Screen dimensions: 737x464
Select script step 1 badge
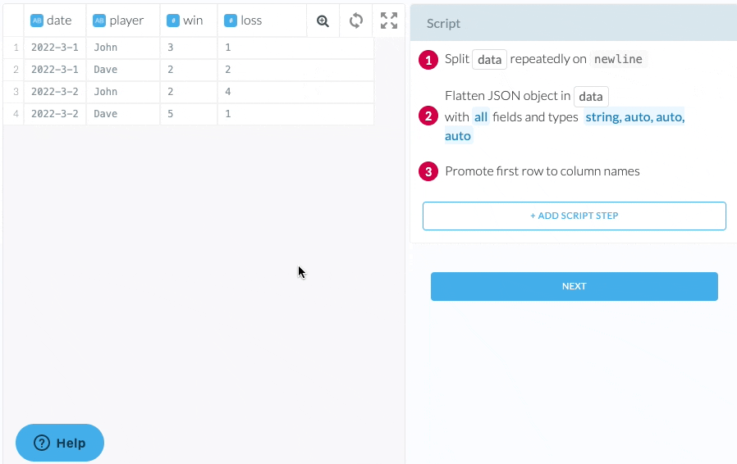click(x=428, y=60)
